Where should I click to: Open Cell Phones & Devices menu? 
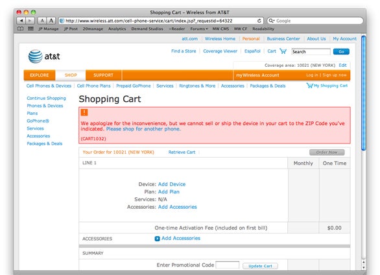coord(49,86)
